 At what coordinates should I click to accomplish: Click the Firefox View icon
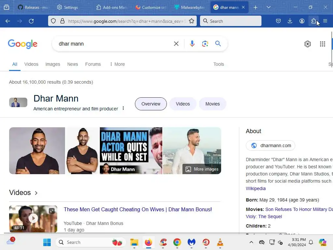(x=7, y=7)
